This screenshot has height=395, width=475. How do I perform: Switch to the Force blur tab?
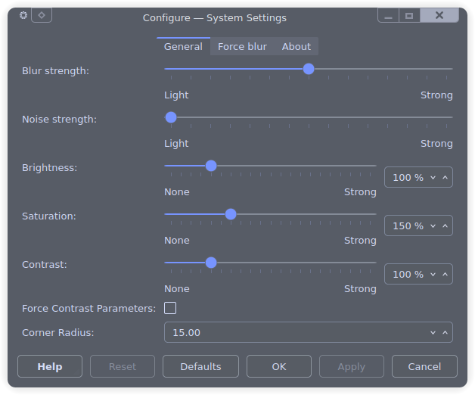242,47
